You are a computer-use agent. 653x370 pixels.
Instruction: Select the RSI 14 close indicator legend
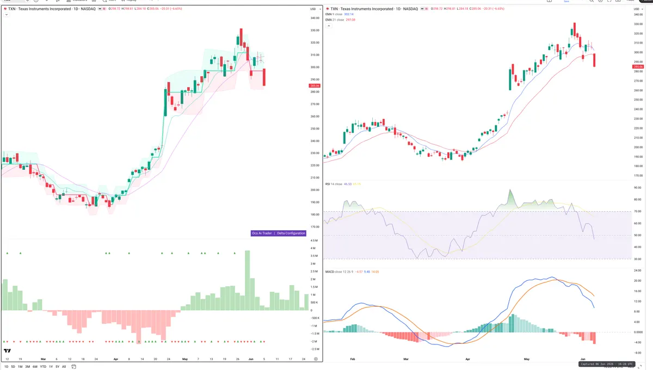click(x=334, y=184)
